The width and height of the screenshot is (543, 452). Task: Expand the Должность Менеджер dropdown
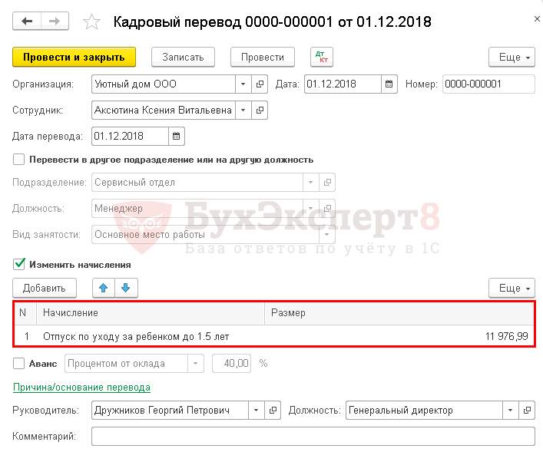(x=310, y=208)
